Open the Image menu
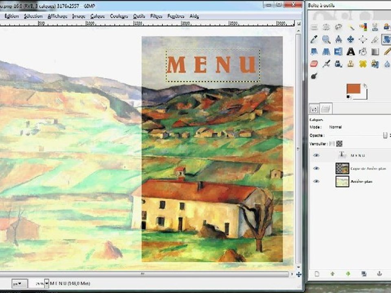 click(79, 16)
